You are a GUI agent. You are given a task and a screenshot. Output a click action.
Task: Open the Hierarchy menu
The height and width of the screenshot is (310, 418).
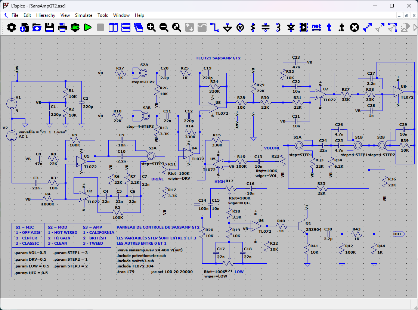[46, 15]
